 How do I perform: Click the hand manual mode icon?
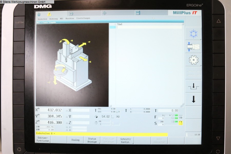tap(39, 14)
